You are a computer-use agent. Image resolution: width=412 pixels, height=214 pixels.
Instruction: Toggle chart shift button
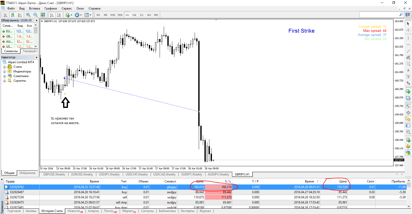pos(59,15)
